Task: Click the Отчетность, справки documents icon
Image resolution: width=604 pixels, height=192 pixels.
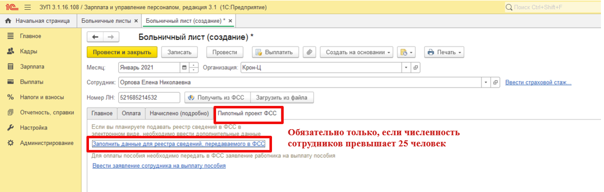Action: [11, 112]
